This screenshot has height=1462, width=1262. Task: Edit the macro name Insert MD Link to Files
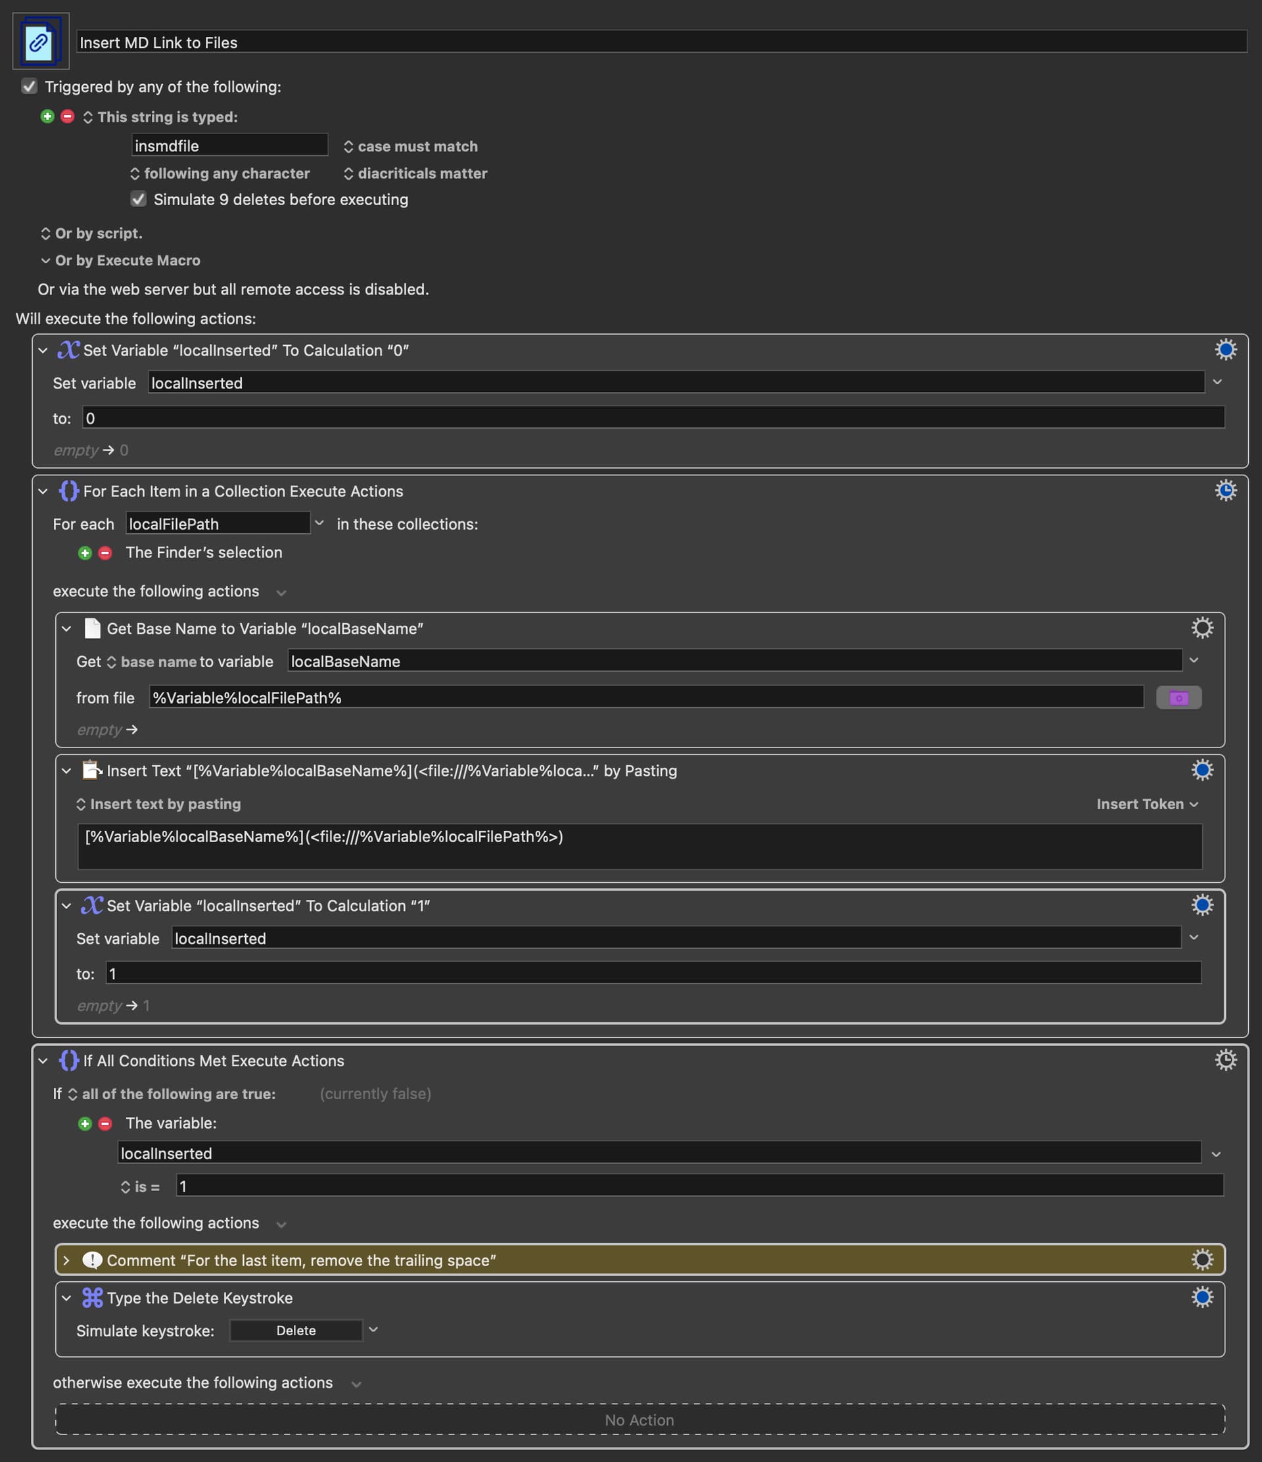click(x=661, y=41)
